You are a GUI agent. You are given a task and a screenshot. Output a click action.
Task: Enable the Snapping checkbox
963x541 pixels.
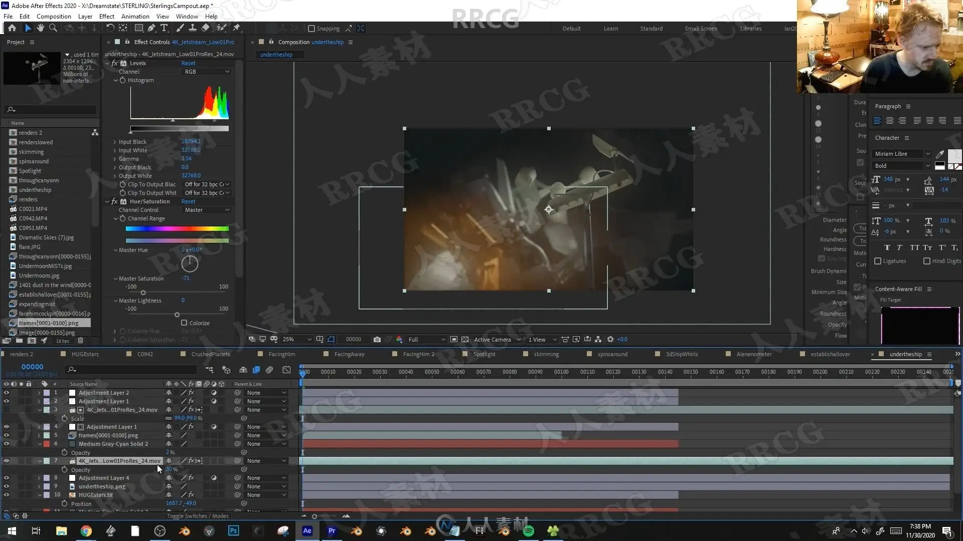click(x=311, y=29)
